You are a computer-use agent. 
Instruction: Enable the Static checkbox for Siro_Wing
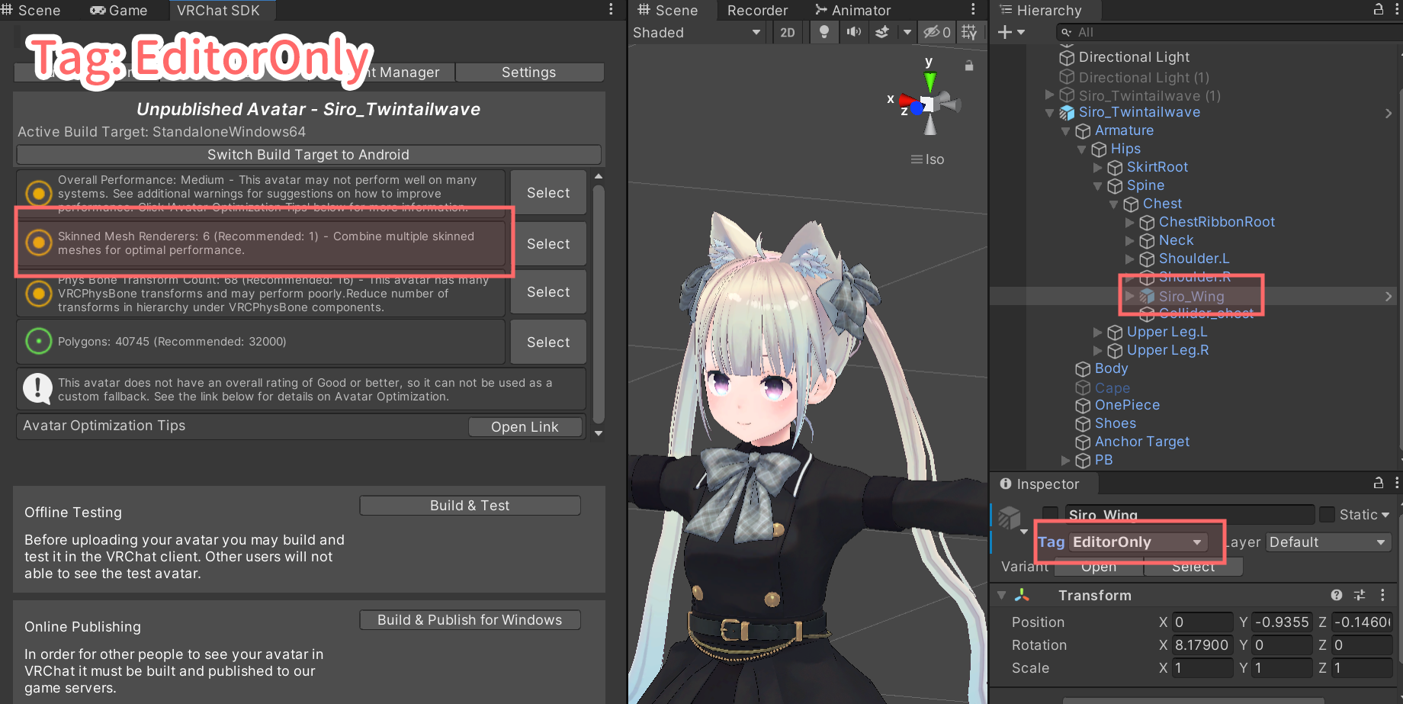pyautogui.click(x=1327, y=515)
